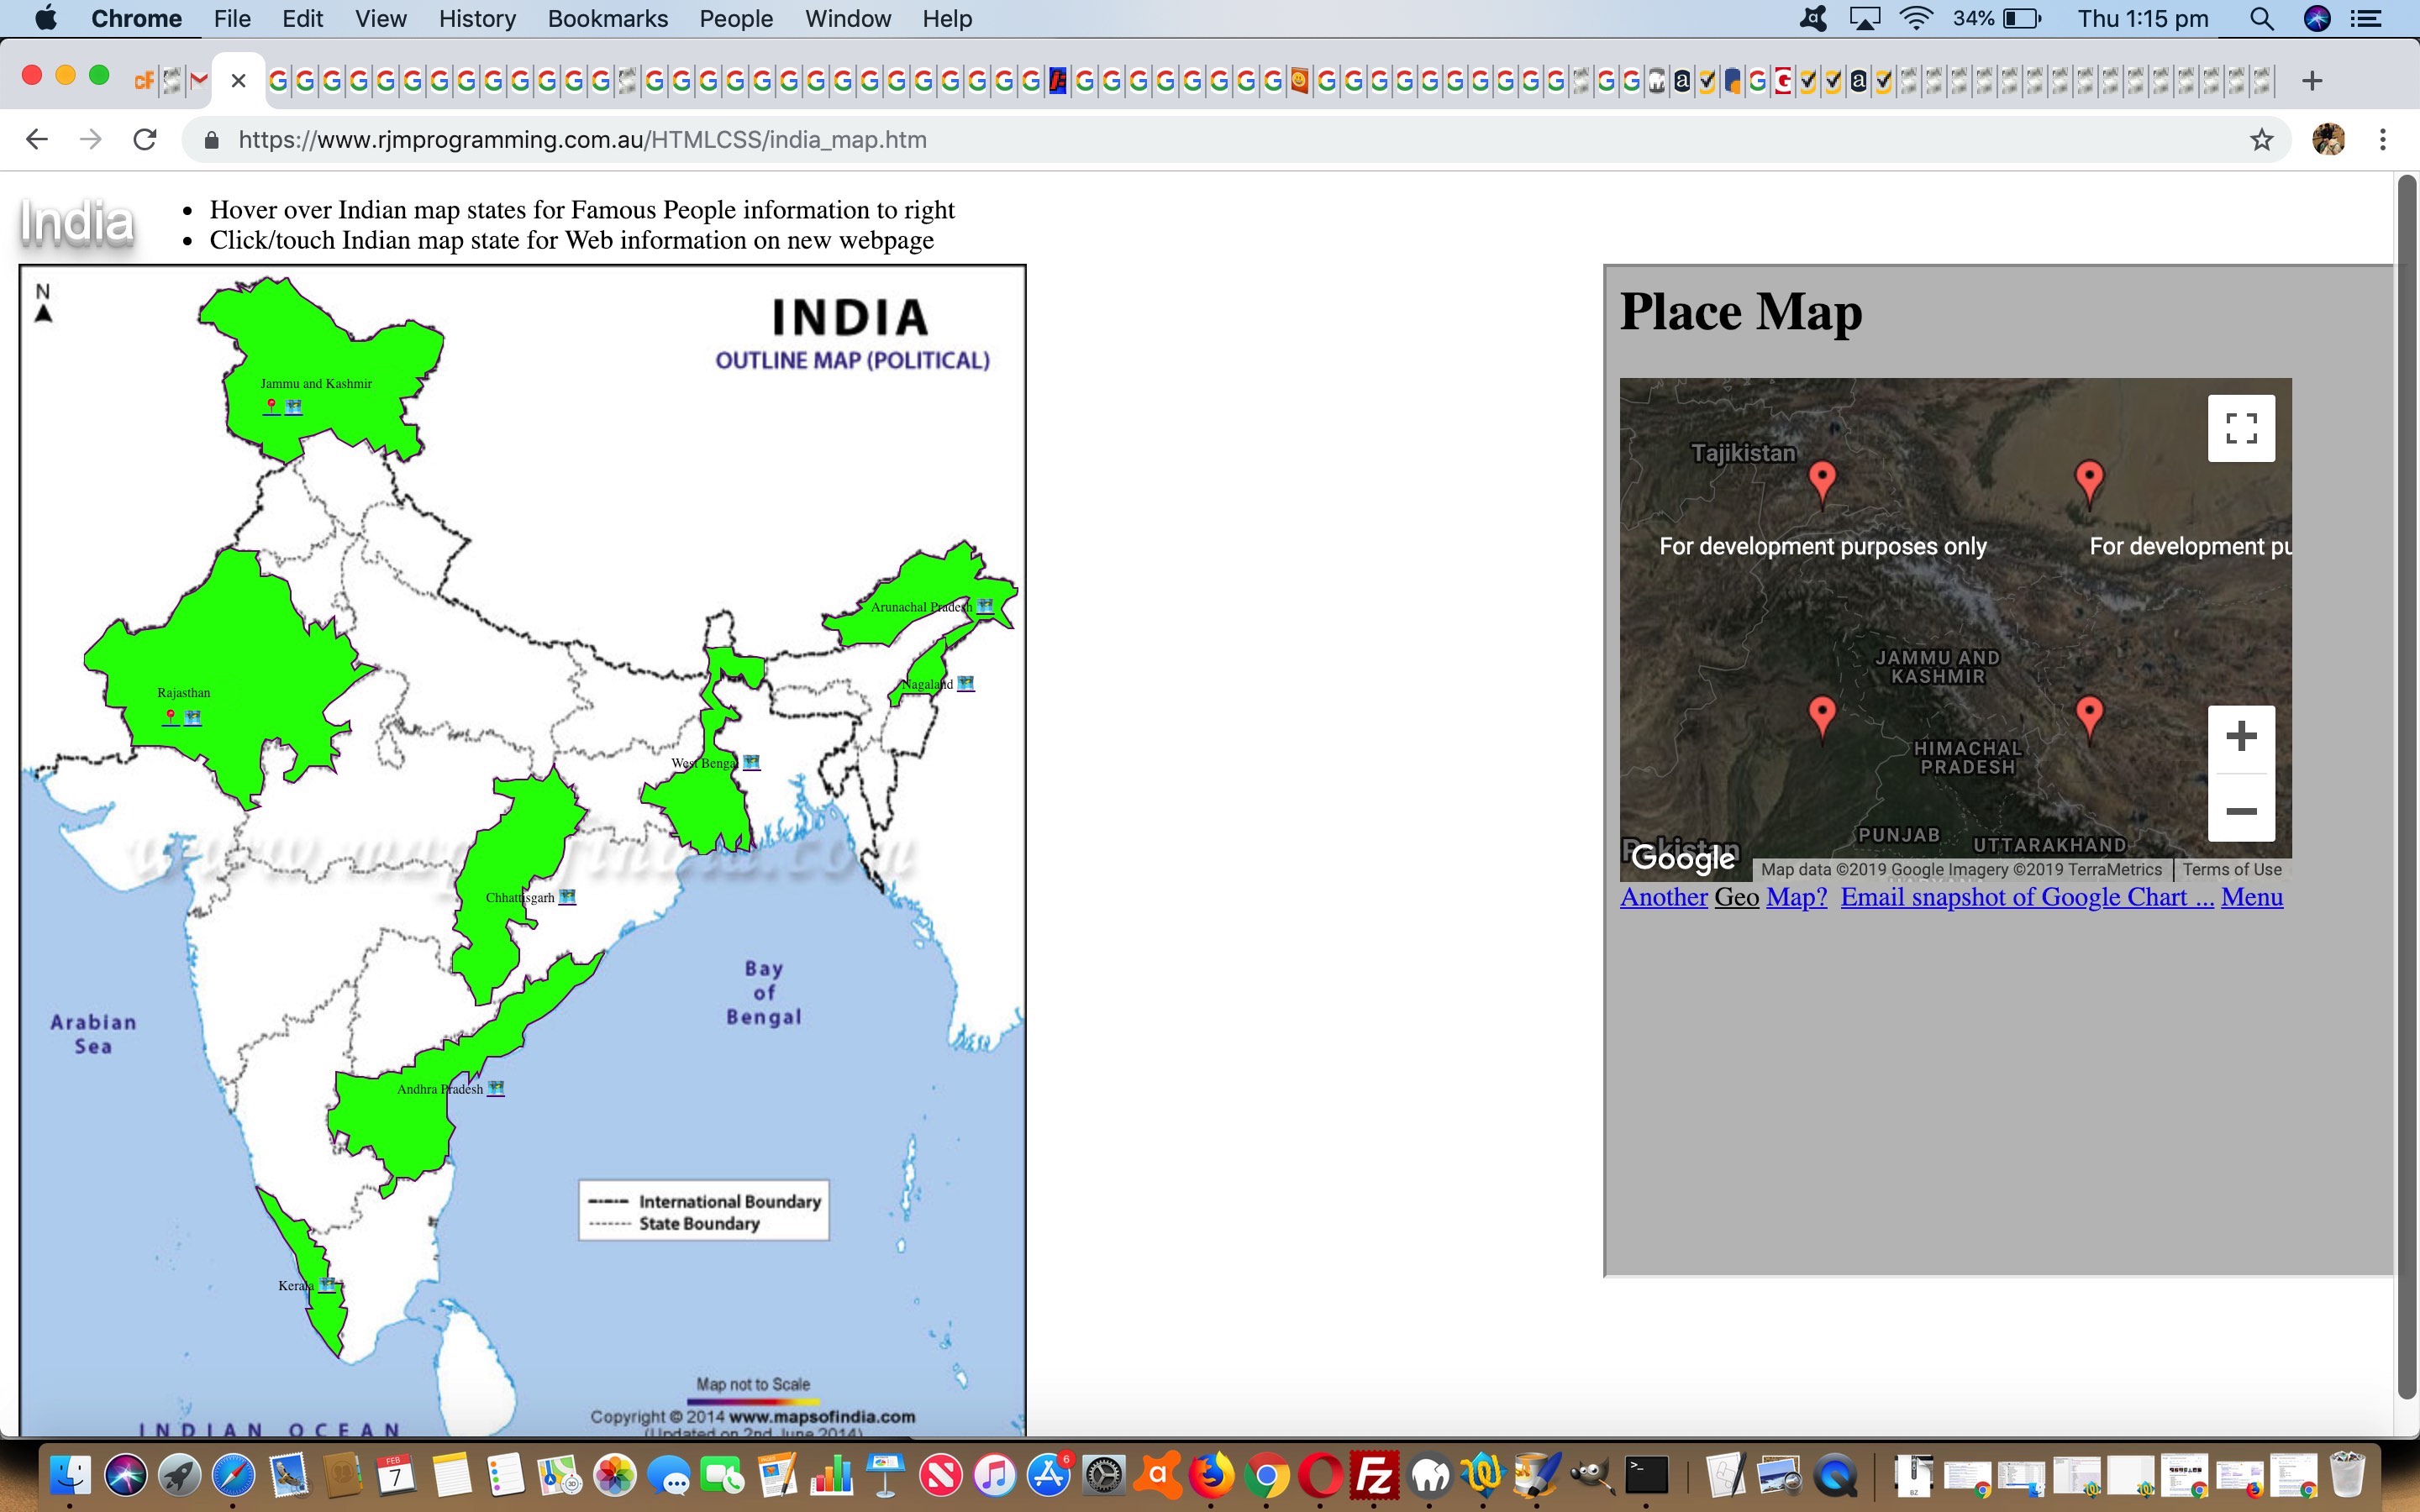Open the Menu link under map
Screen dimensions: 2420x1512
[2251, 897]
